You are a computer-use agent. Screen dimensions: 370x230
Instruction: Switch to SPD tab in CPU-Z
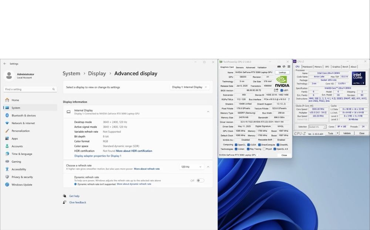(327, 66)
